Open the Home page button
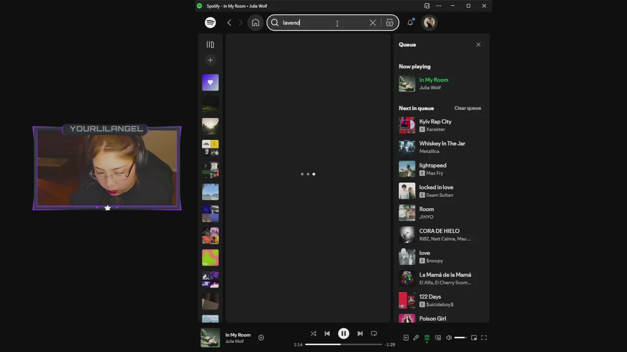The image size is (627, 352). click(256, 22)
